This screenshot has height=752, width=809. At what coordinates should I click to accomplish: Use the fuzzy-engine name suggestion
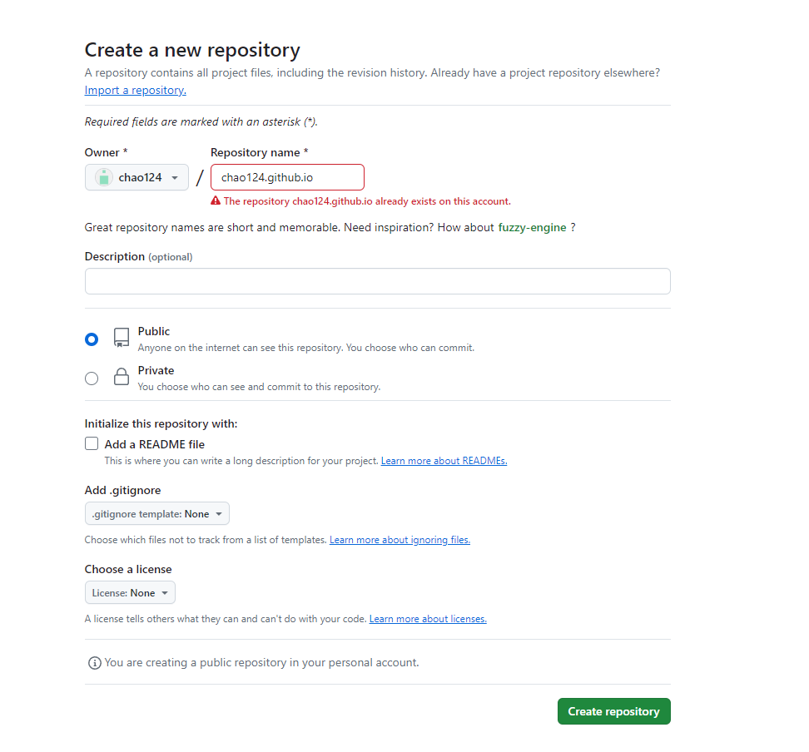coord(532,227)
